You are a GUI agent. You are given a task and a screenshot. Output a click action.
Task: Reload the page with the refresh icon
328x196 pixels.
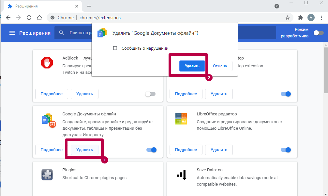(x=29, y=18)
